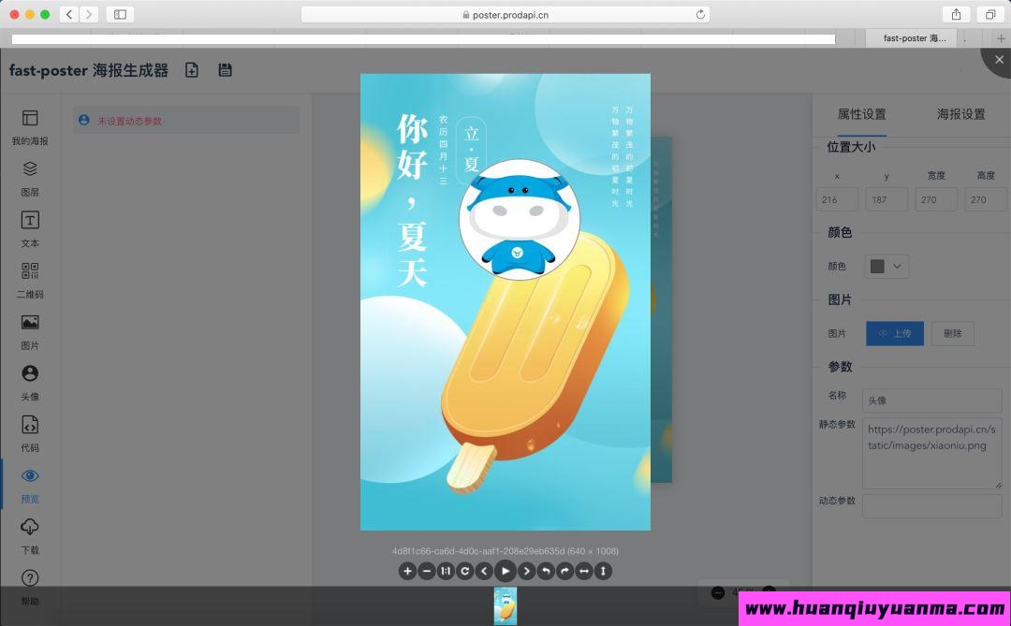The height and width of the screenshot is (626, 1011).
Task: Click the 删除 delete image button
Action: [952, 333]
